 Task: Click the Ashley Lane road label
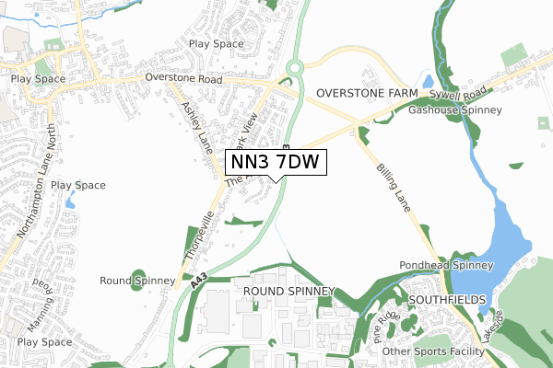click(197, 128)
